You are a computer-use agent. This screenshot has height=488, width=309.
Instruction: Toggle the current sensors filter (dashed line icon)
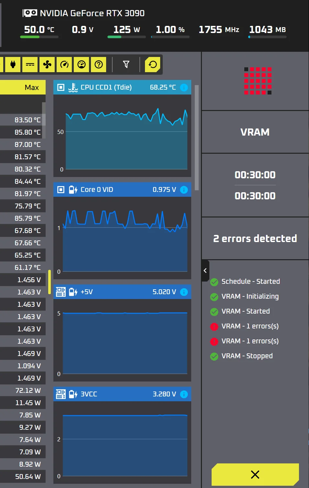30,64
